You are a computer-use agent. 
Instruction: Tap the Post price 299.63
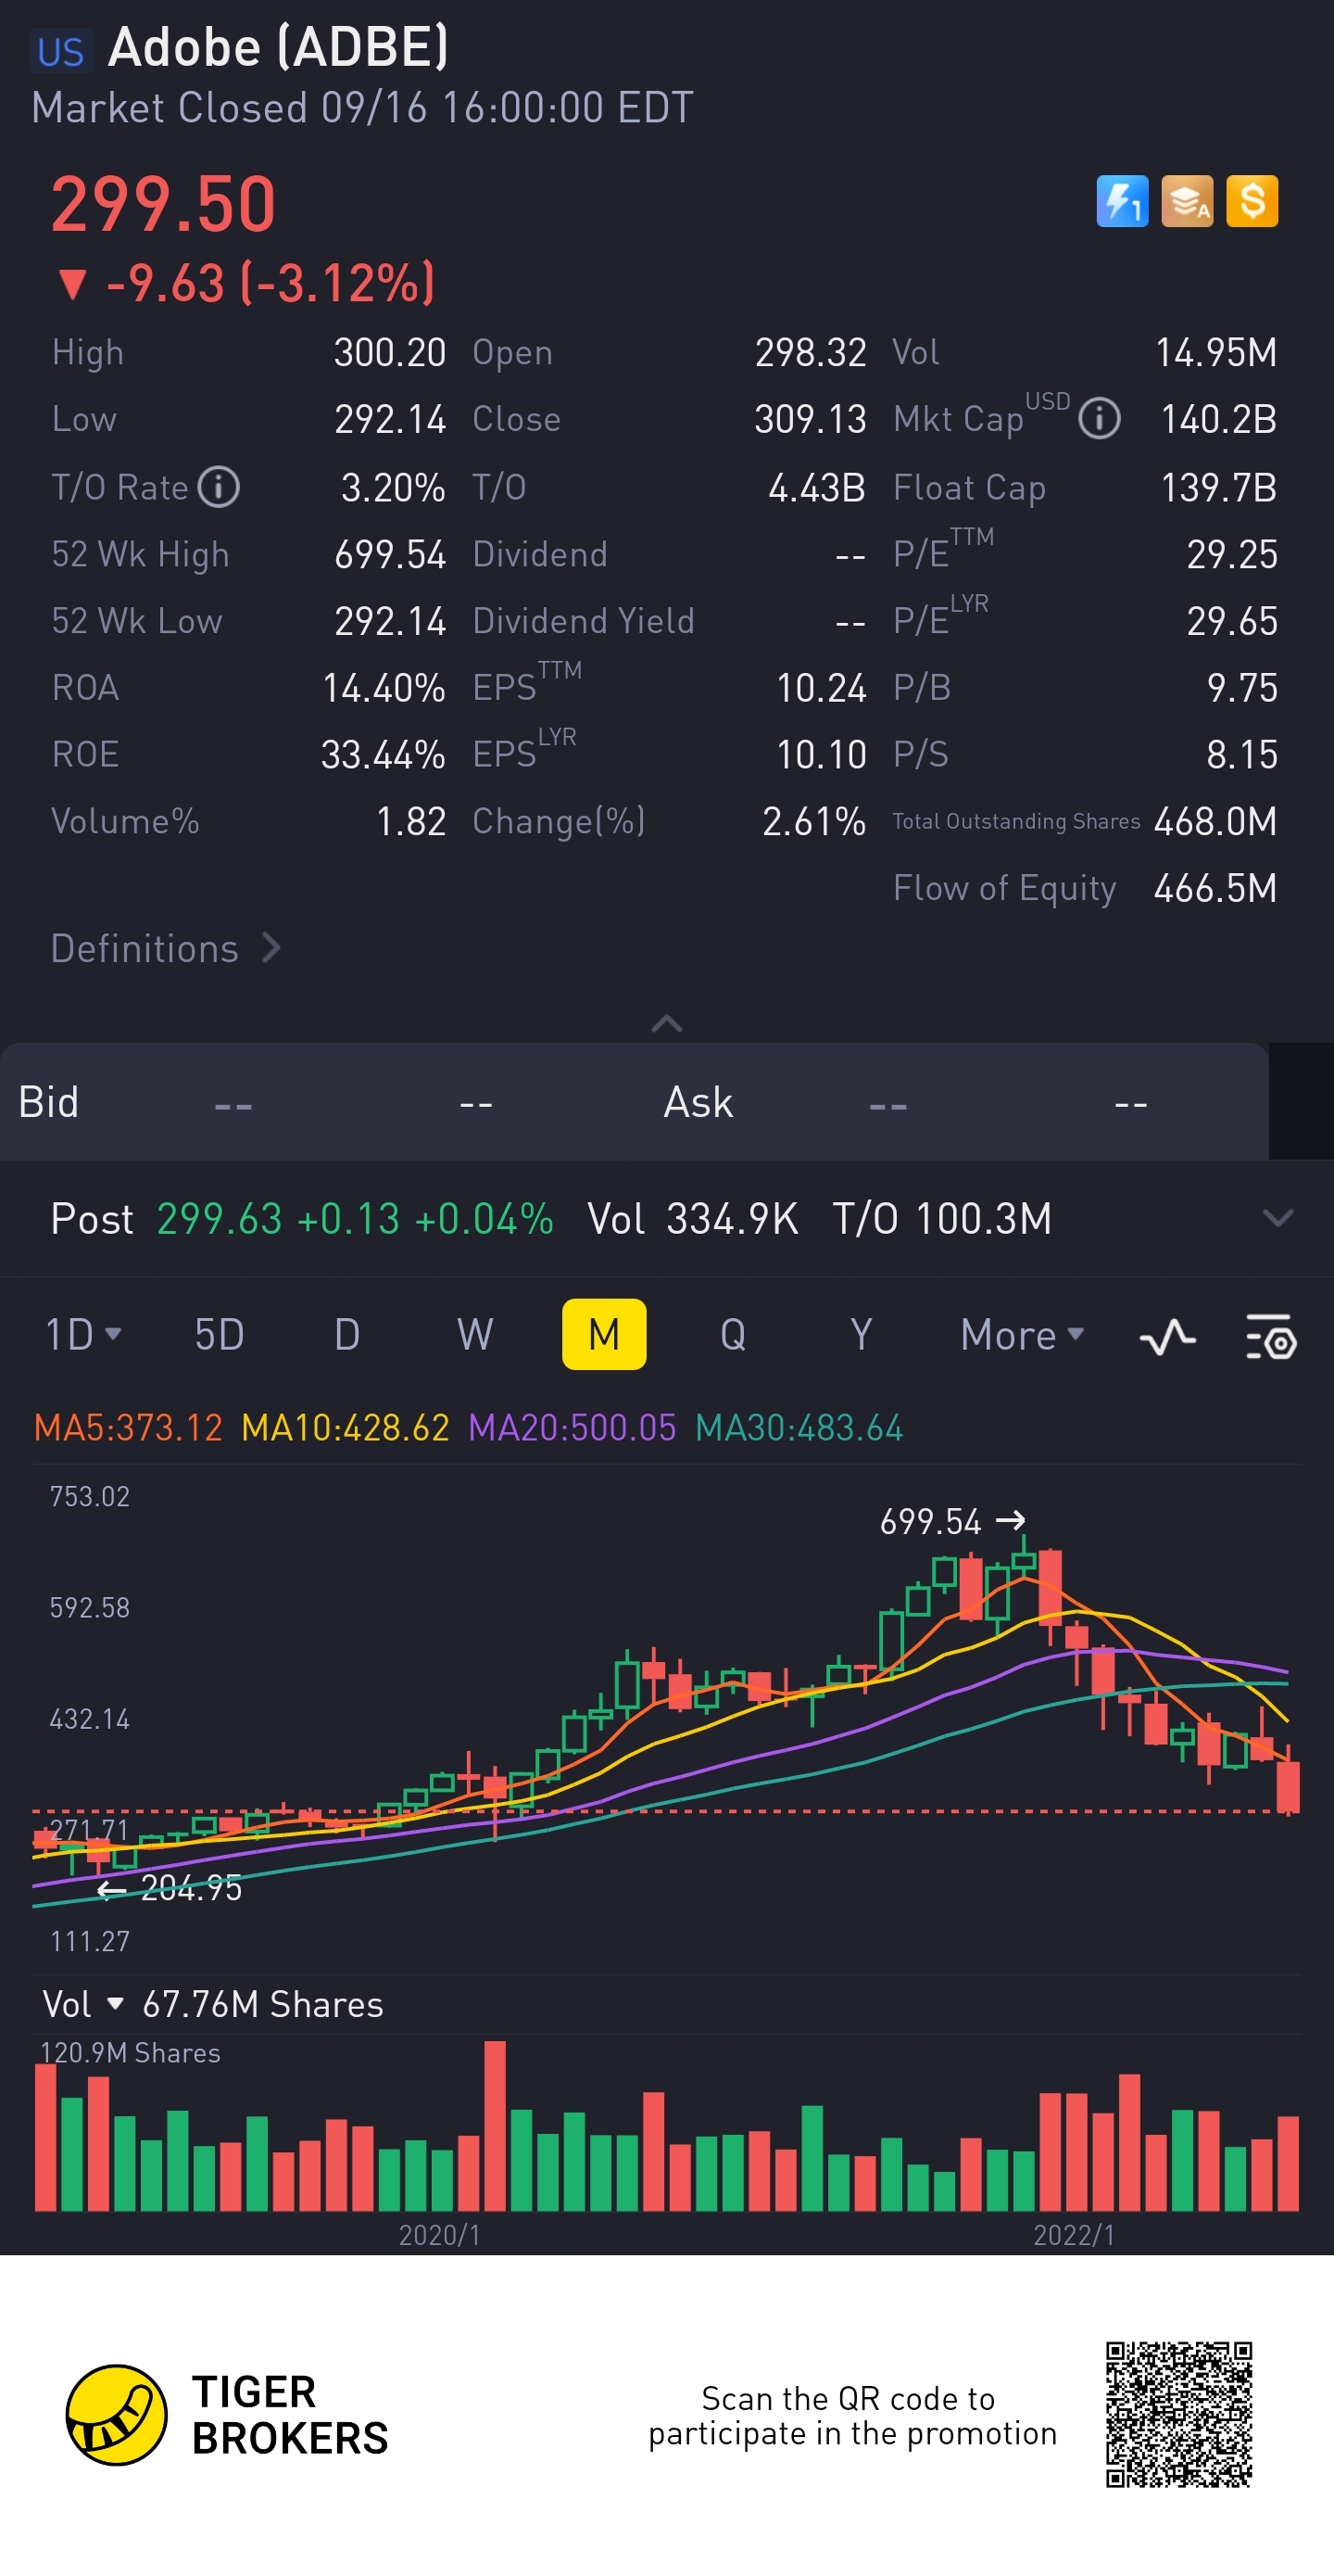220,1219
